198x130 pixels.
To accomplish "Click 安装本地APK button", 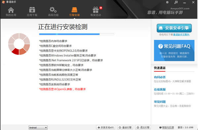I will pyautogui.click(x=105, y=127).
